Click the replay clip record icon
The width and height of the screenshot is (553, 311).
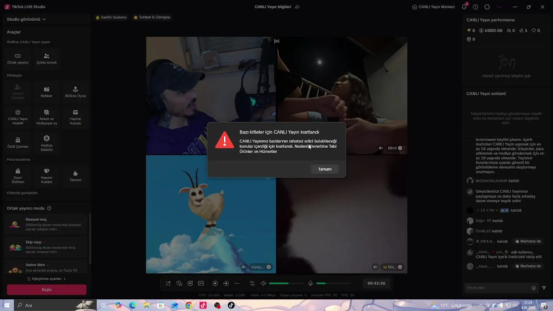click(x=226, y=283)
